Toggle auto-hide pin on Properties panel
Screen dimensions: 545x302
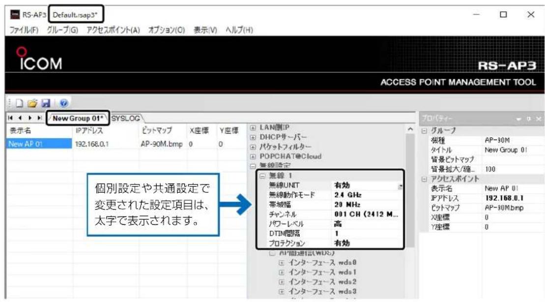529,119
